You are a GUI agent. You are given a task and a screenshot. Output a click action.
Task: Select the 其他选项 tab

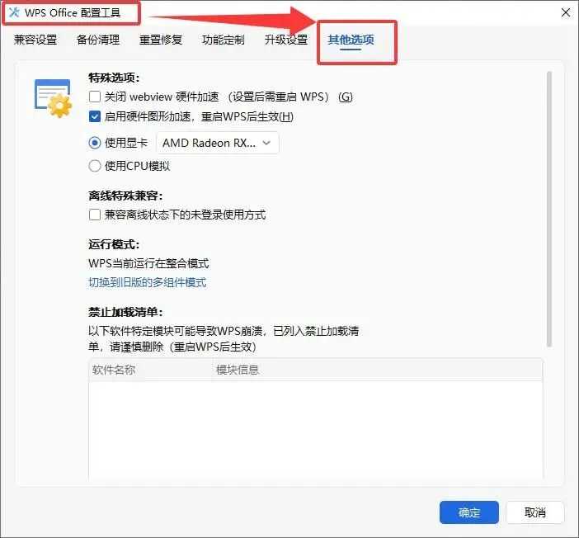pyautogui.click(x=351, y=40)
